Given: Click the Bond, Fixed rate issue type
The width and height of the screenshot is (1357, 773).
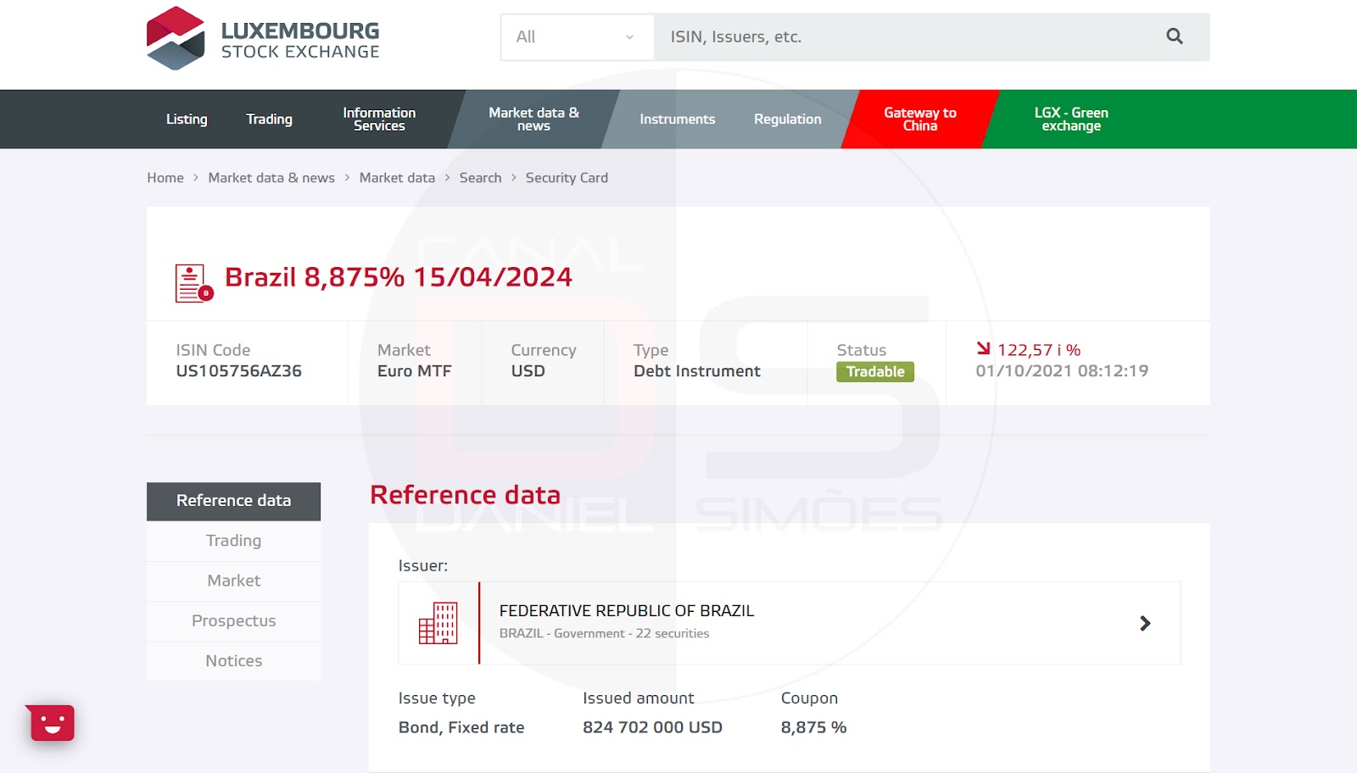Looking at the screenshot, I should (461, 727).
